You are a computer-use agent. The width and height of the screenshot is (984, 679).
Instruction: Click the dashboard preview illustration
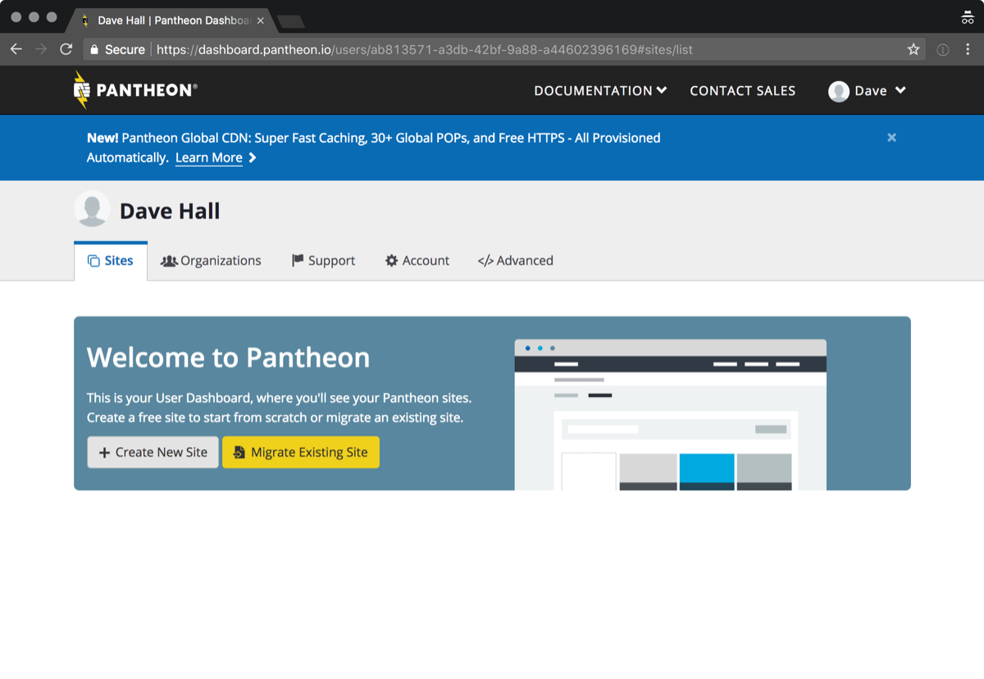pos(670,414)
